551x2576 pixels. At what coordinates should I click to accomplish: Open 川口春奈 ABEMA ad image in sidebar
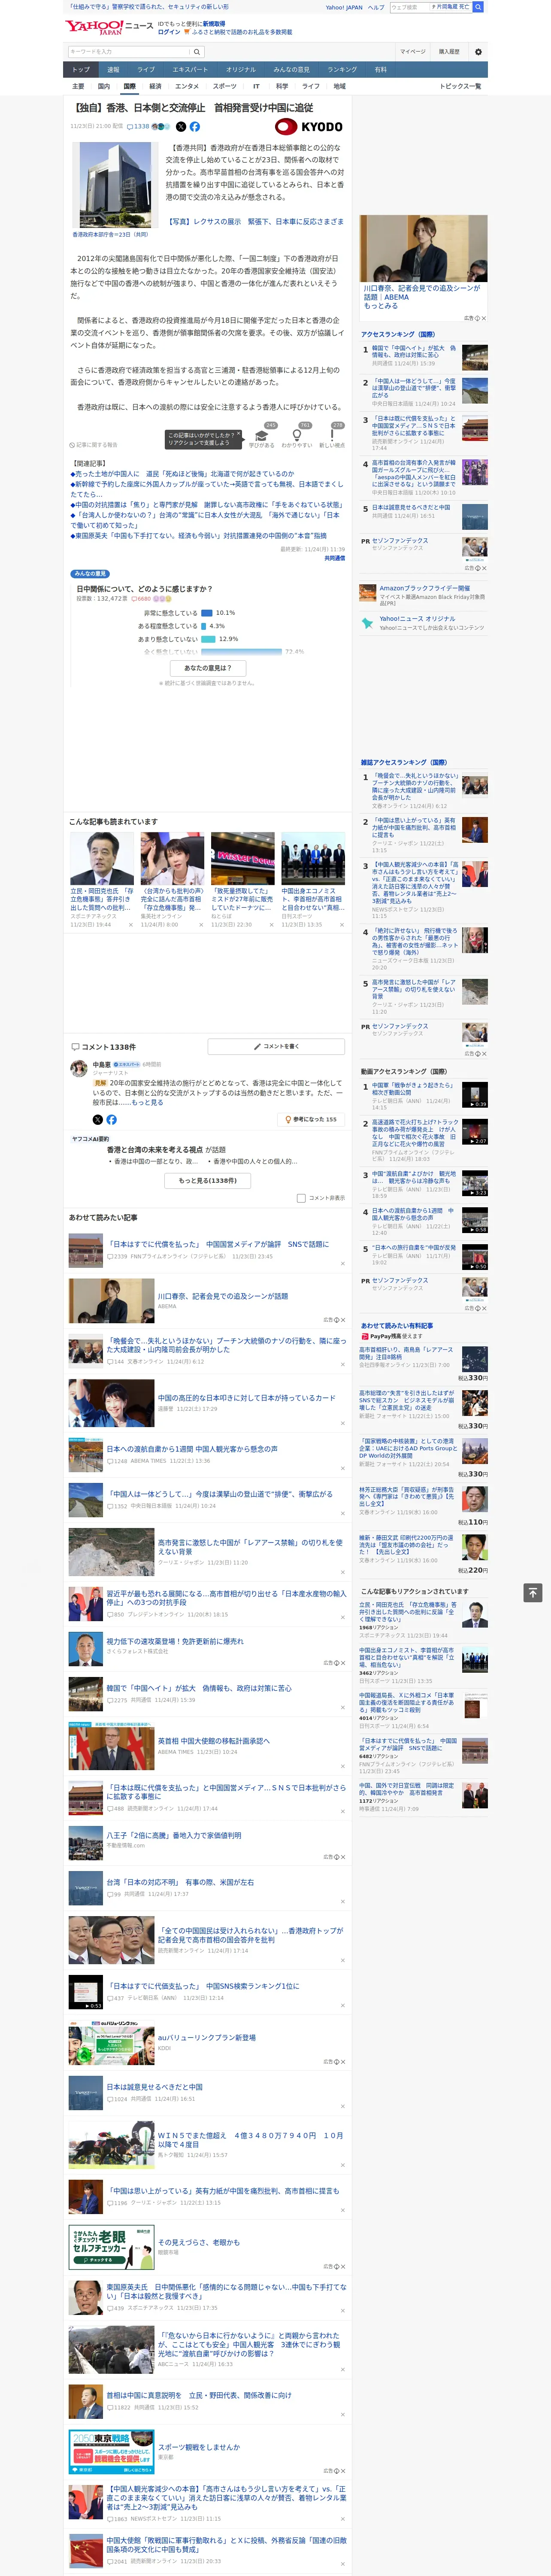pos(424,248)
